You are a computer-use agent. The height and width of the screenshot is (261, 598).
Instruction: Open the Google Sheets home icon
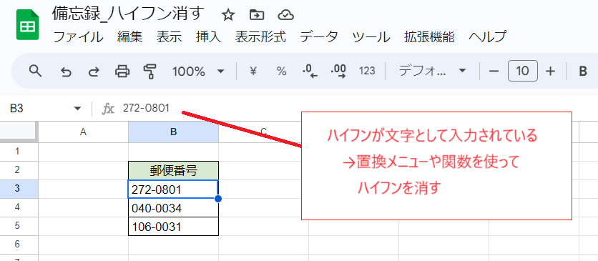tap(28, 25)
